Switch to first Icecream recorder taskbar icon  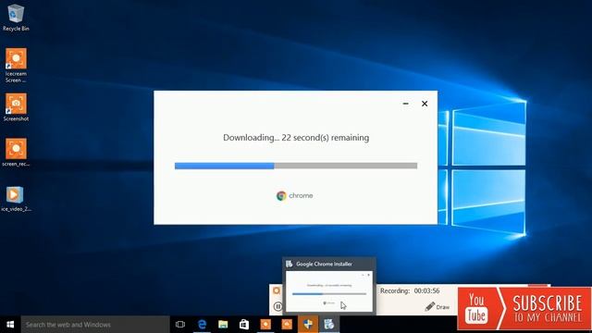pos(265,325)
